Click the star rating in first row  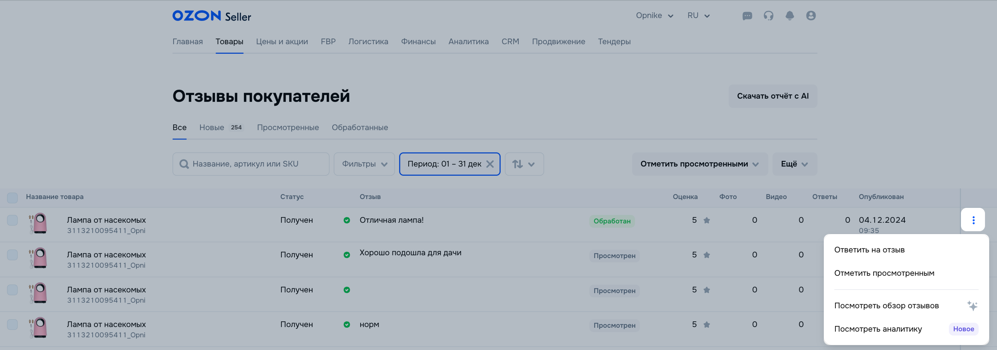pyautogui.click(x=706, y=220)
